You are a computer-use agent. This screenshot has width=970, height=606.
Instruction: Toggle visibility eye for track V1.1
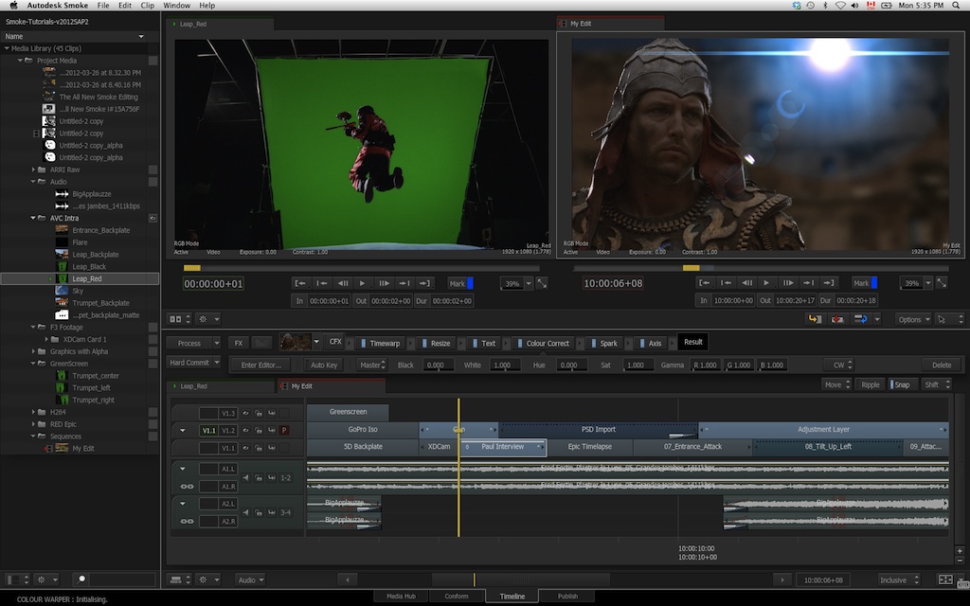[246, 448]
